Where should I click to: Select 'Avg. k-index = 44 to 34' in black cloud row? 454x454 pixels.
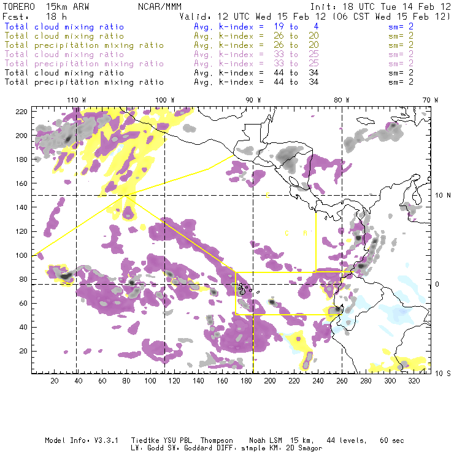(x=256, y=73)
